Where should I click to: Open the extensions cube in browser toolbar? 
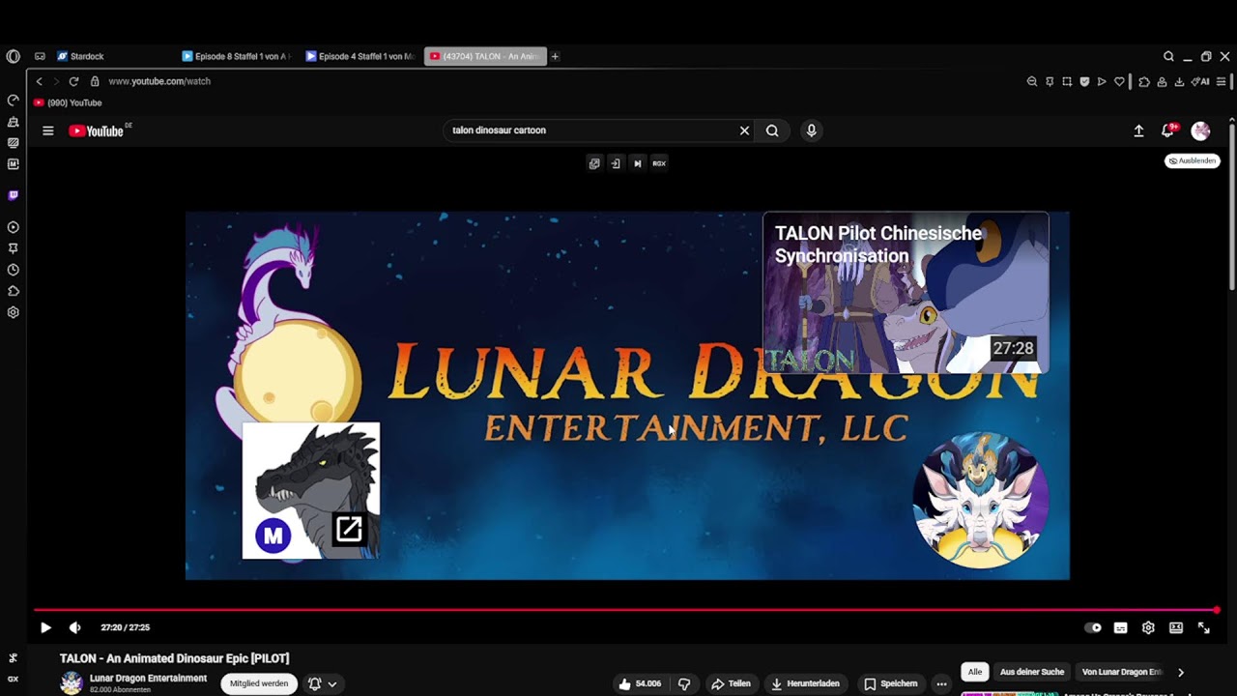coord(1144,82)
